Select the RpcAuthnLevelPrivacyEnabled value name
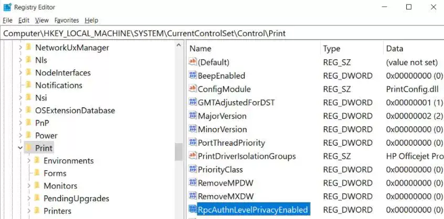 252,210
